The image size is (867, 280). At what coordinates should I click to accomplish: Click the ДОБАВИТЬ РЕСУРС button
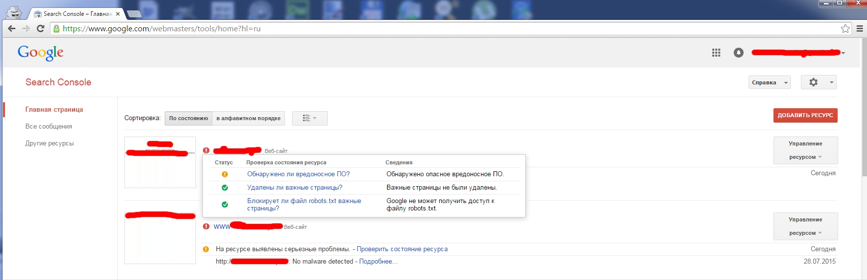(805, 115)
